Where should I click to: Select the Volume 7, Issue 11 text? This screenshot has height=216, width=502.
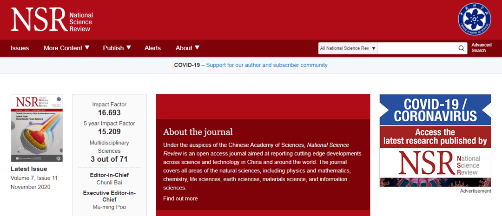pos(34,178)
